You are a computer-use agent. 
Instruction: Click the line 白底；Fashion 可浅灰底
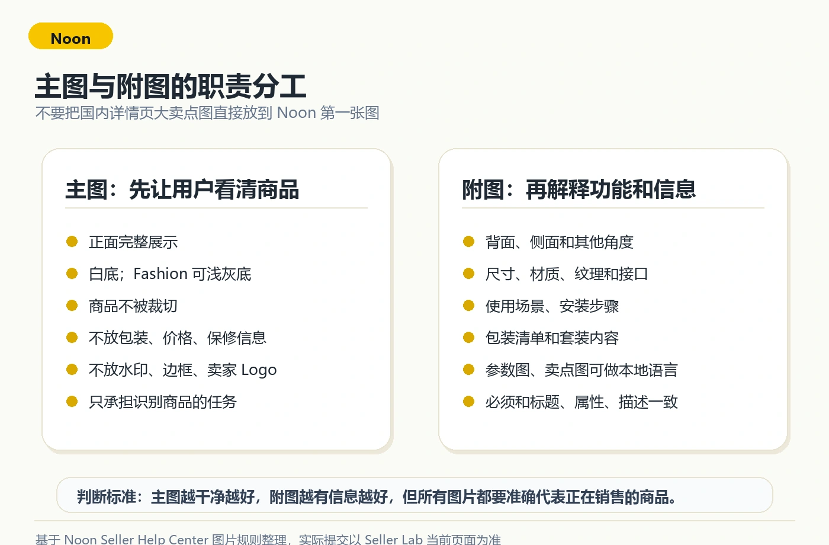(x=170, y=274)
